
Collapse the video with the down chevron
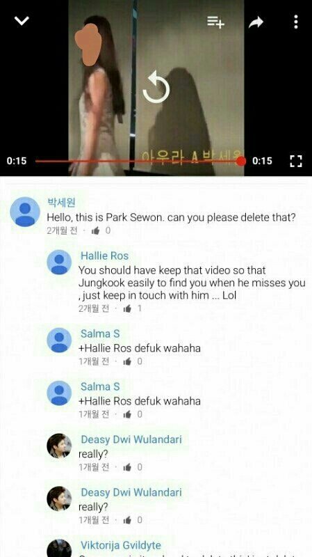pyautogui.click(x=22, y=21)
